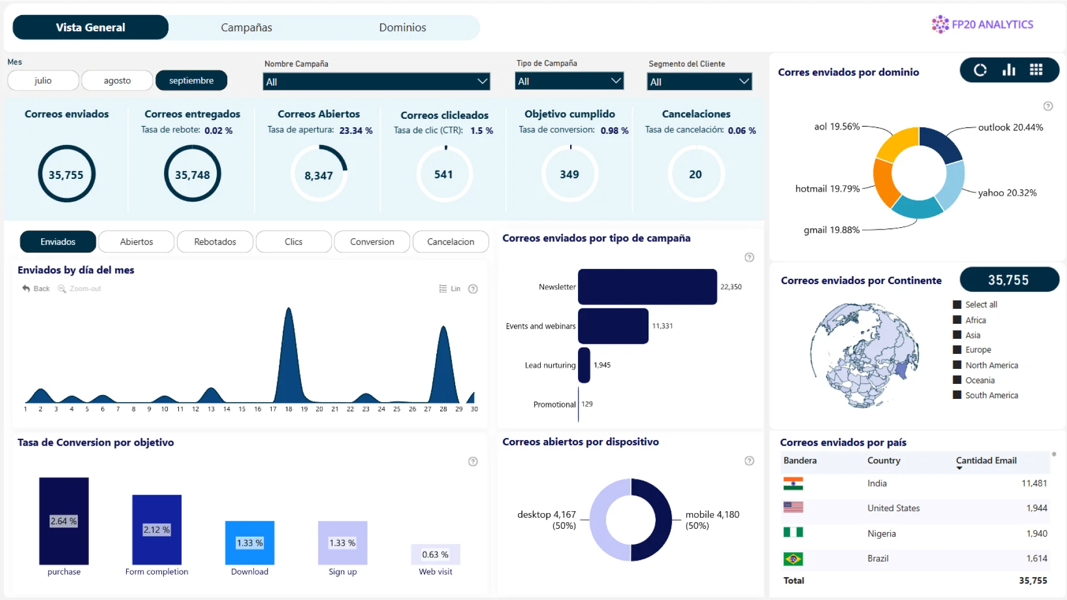Image resolution: width=1067 pixels, height=600 pixels.
Task: Click the India 11,481 table value
Action: click(1034, 483)
